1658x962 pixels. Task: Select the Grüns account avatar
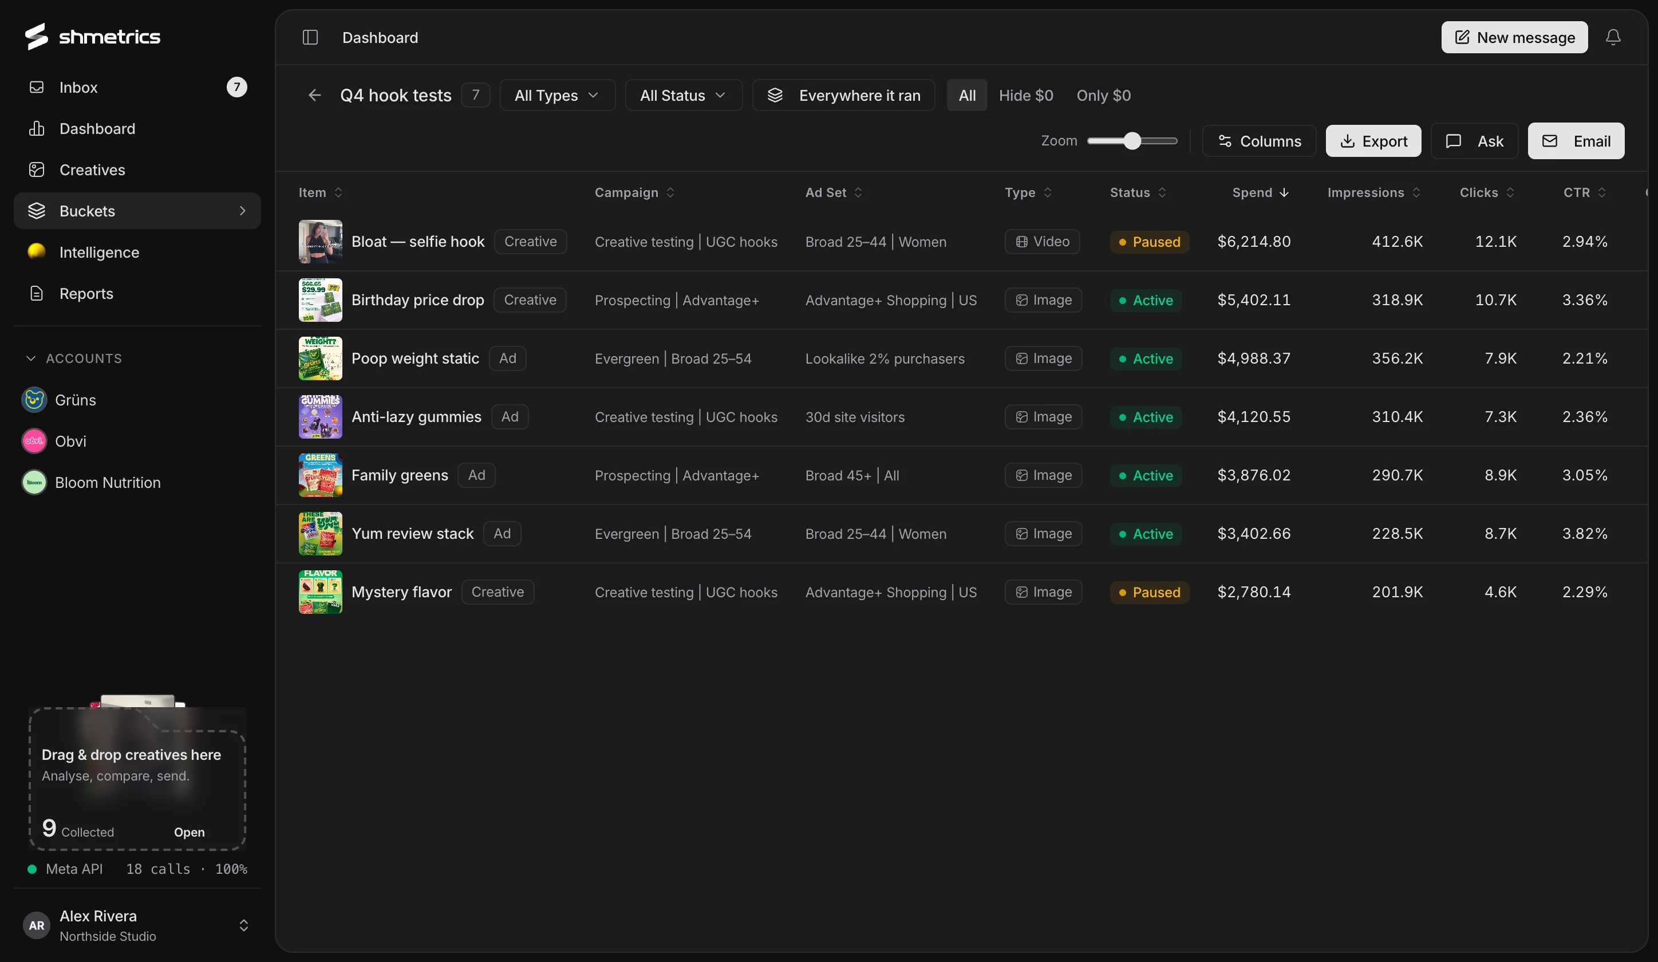click(34, 400)
